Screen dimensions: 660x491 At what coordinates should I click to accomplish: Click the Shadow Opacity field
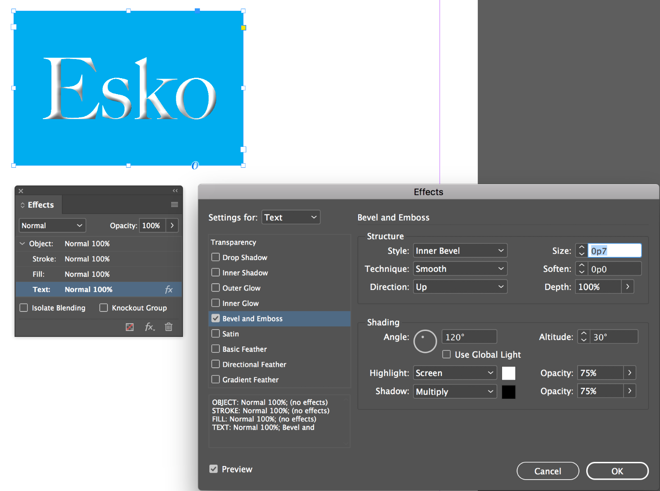pyautogui.click(x=600, y=391)
